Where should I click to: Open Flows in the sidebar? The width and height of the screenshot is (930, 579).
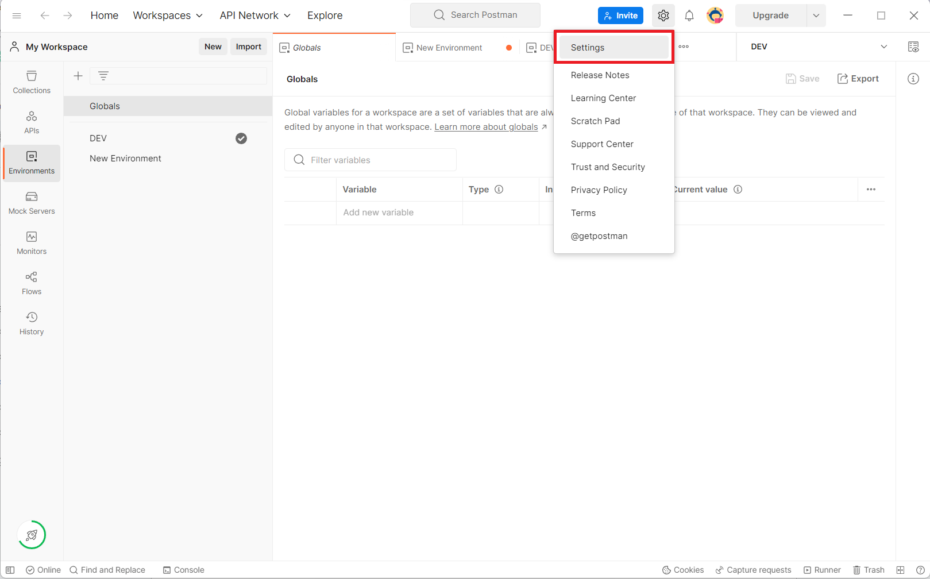point(32,284)
